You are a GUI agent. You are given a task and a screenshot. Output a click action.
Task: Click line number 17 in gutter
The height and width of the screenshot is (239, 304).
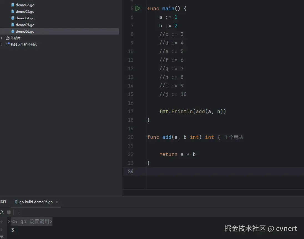pyautogui.click(x=131, y=111)
